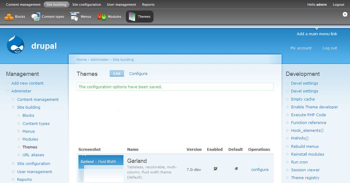Select Site building top menu
350x183 pixels.
56,5
